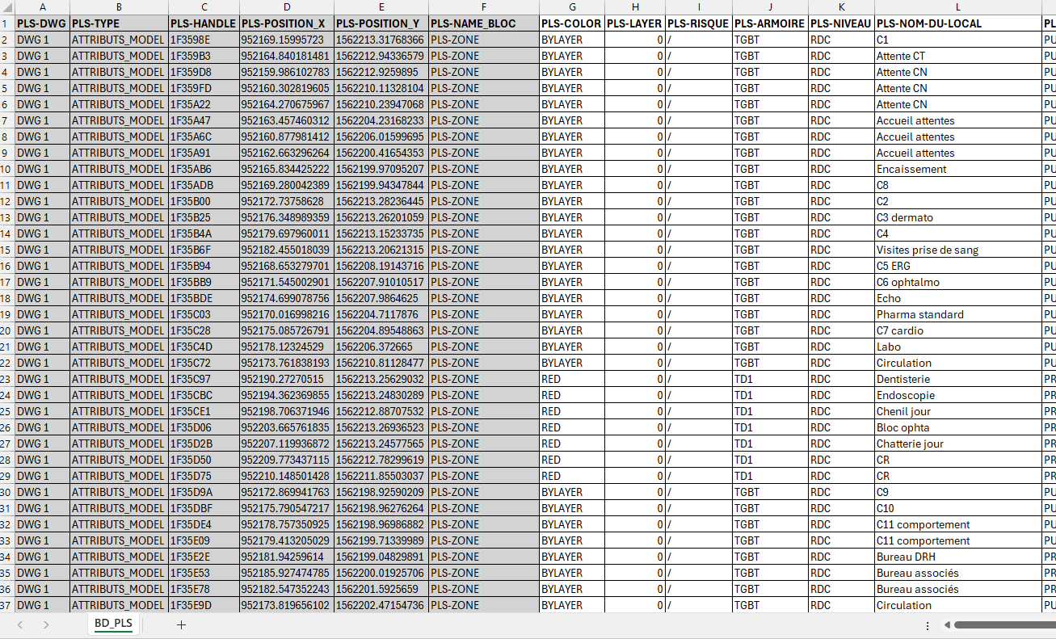Select the first RED cell in PLS-COLOR
The width and height of the screenshot is (1056, 639).
571,379
